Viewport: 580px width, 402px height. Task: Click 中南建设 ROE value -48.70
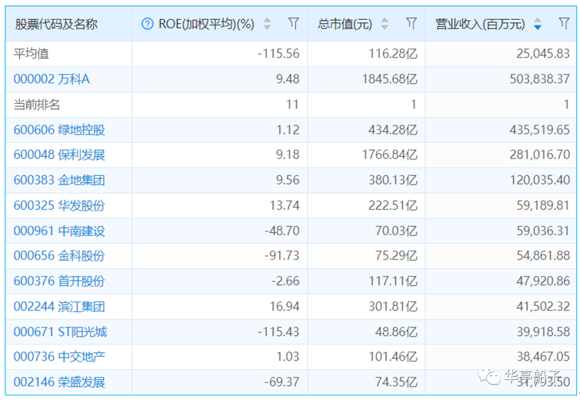(x=282, y=230)
